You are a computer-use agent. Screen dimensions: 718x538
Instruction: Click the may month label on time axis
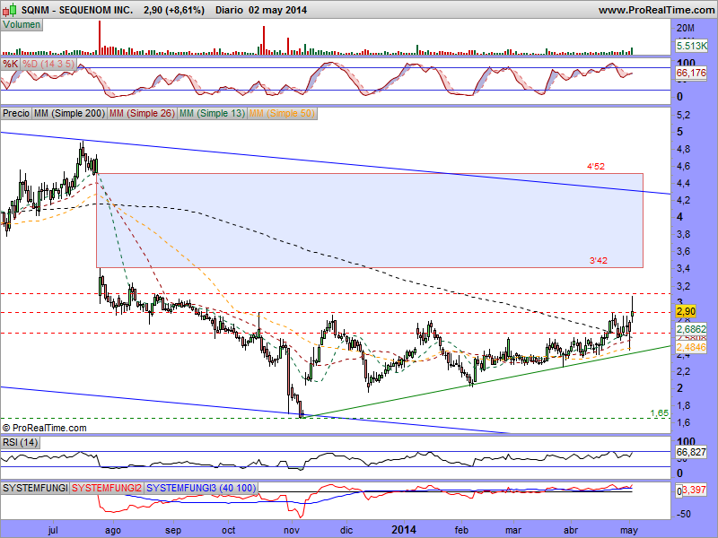(x=629, y=531)
